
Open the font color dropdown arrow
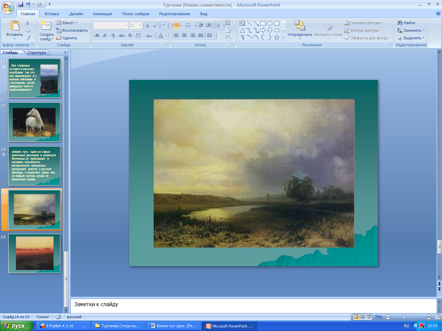166,35
